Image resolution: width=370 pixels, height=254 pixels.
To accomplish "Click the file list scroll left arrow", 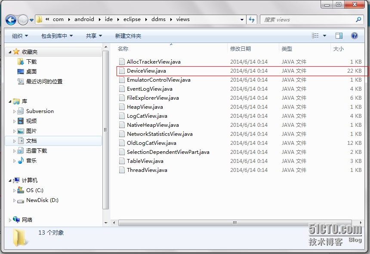I will point(114,223).
